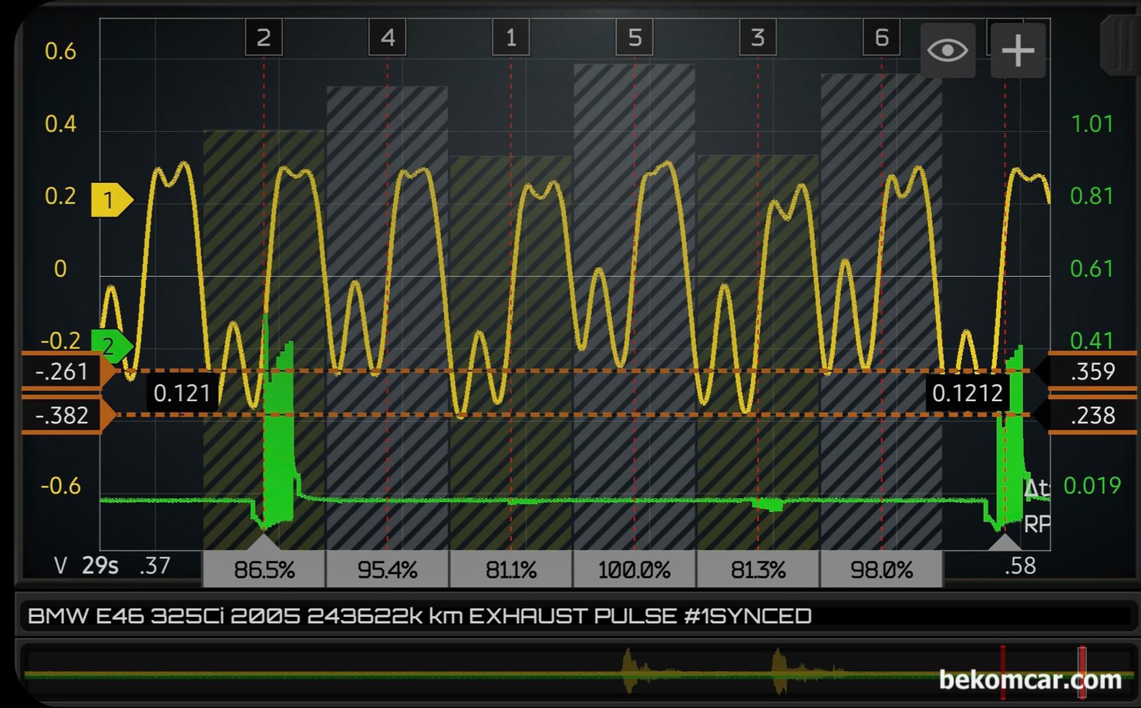
Task: Click cylinder 6 marker at top
Action: [x=881, y=38]
